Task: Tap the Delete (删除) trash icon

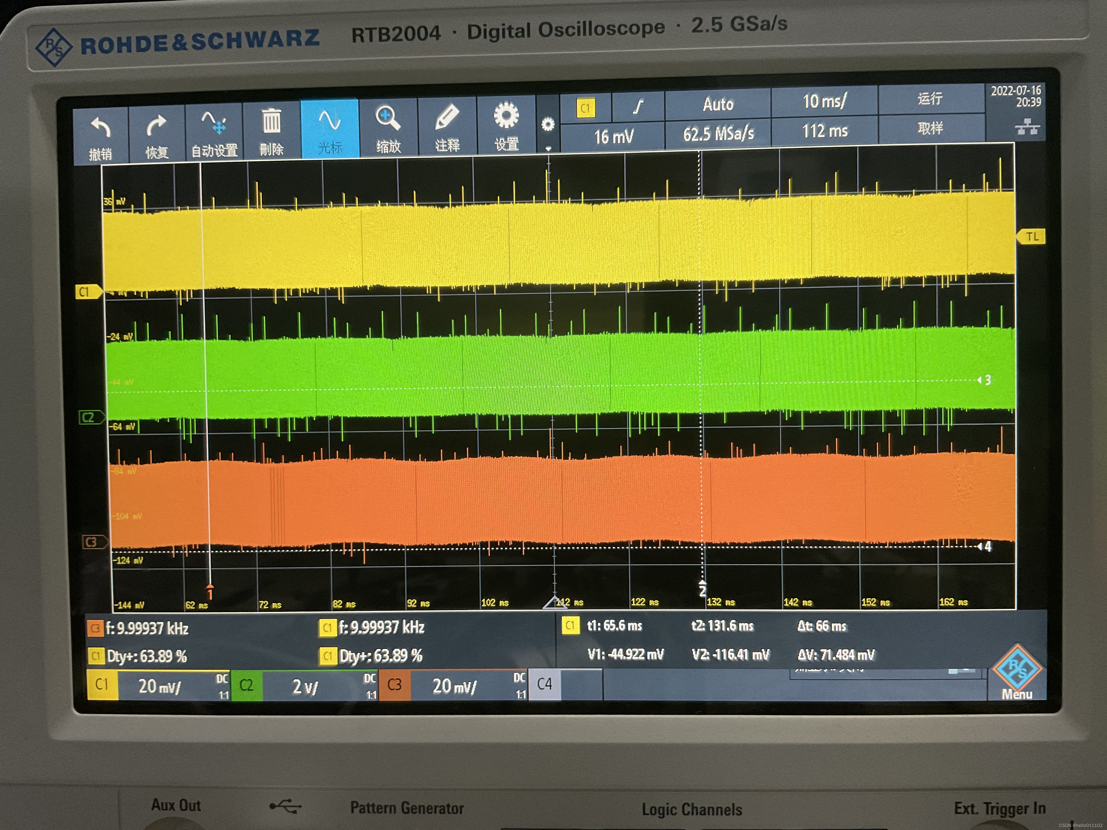Action: pyautogui.click(x=272, y=131)
